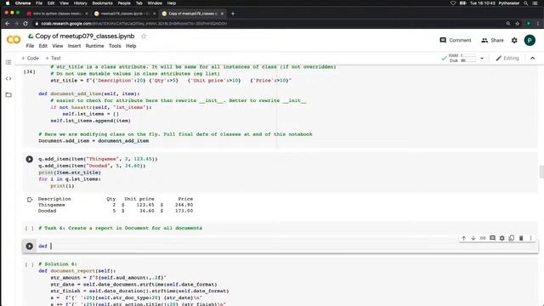The image size is (544, 306).
Task: Add a comment to the cell
Action: coord(492,238)
